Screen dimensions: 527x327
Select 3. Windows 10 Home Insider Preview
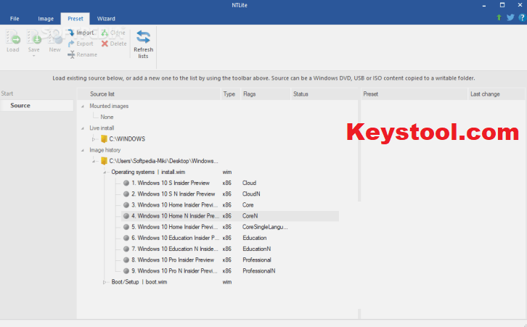point(174,204)
